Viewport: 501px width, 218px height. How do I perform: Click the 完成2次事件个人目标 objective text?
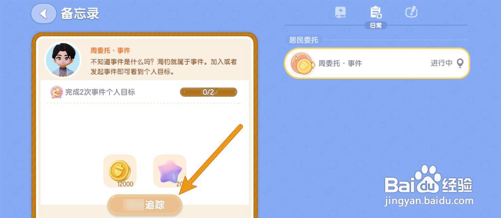(100, 92)
